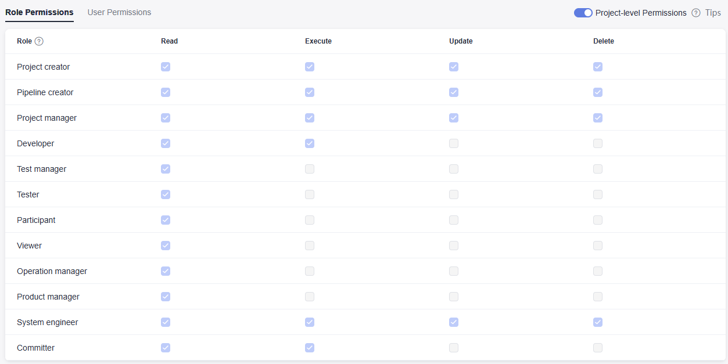
Task: Toggle the Project-level Permissions switch
Action: [583, 13]
